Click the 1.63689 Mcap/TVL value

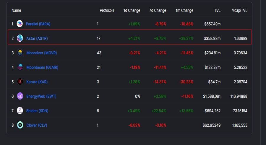[241, 38]
